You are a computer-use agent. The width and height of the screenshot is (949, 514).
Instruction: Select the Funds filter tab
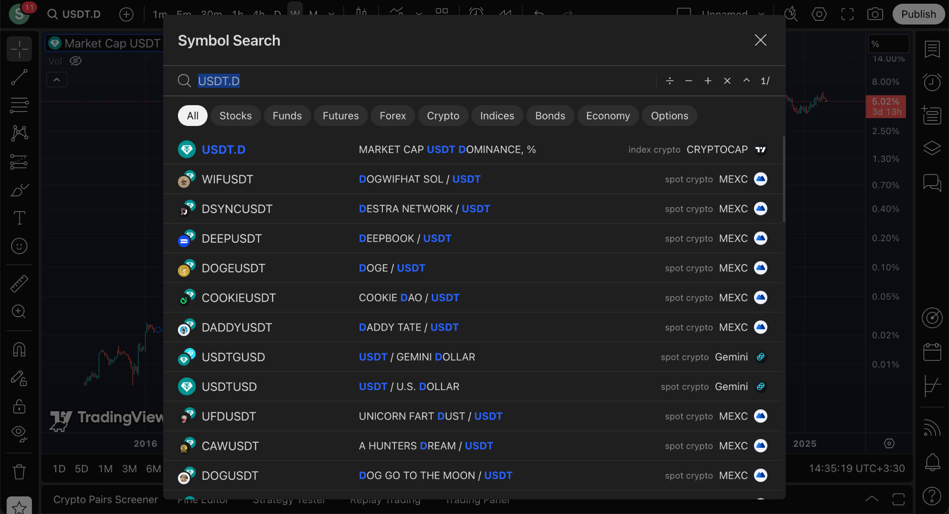pos(287,116)
